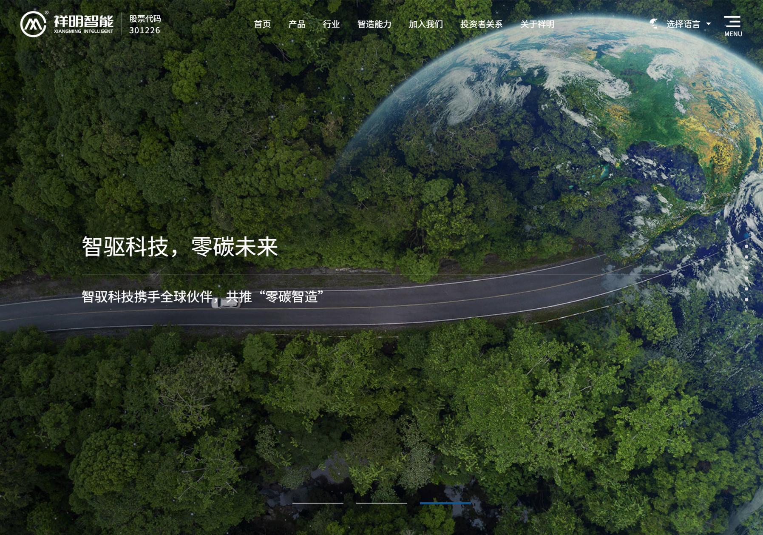Open the hamburger MENU icon

point(732,21)
